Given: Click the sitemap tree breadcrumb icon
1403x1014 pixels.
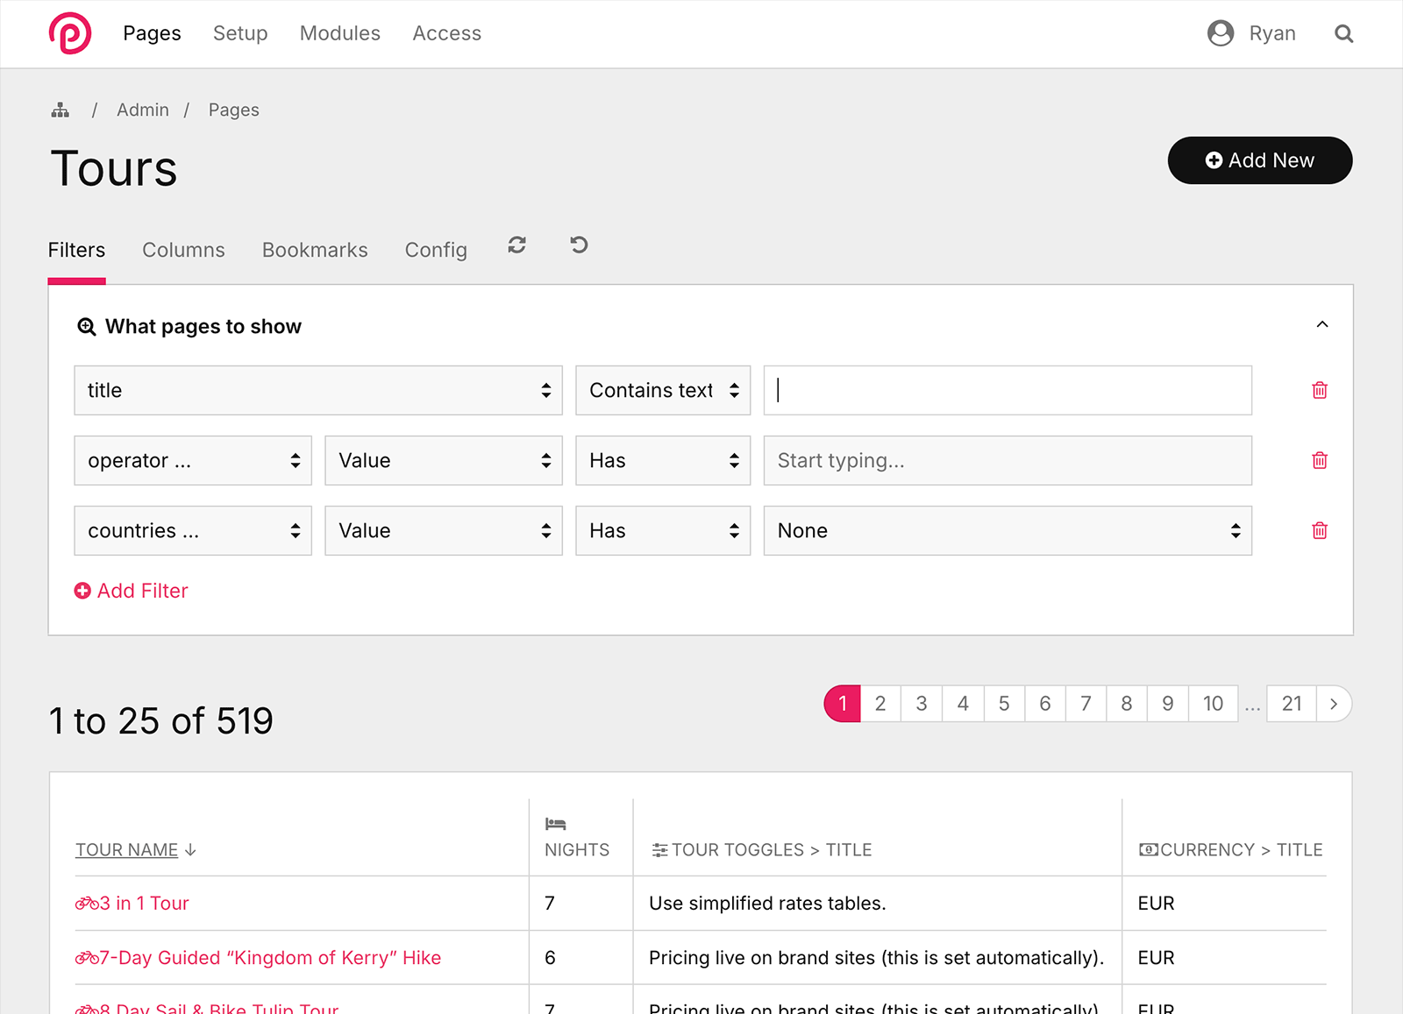Looking at the screenshot, I should pos(60,110).
